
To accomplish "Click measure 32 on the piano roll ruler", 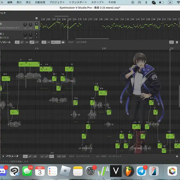I will (x=105, y=49).
